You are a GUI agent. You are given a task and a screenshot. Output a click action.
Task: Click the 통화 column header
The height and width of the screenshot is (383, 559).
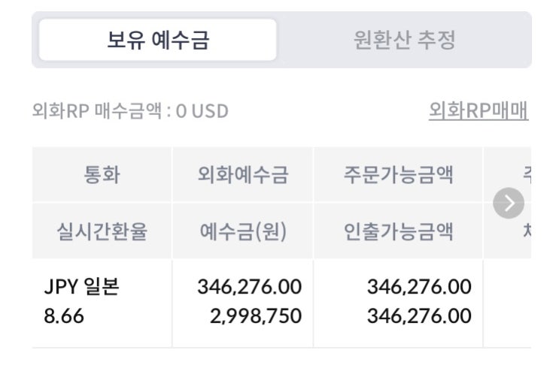tap(102, 176)
